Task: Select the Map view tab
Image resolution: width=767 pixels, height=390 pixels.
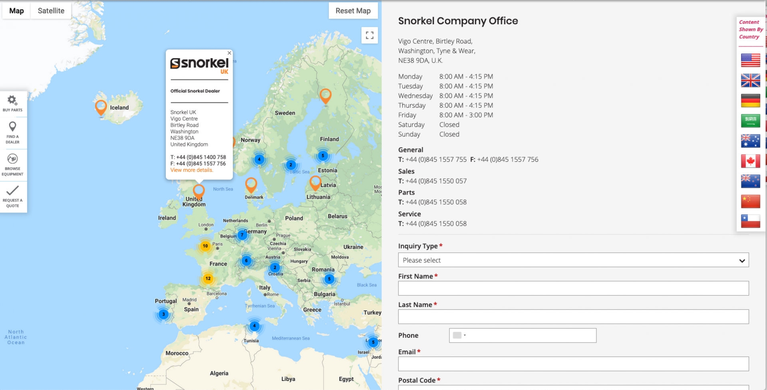Action: pos(16,11)
